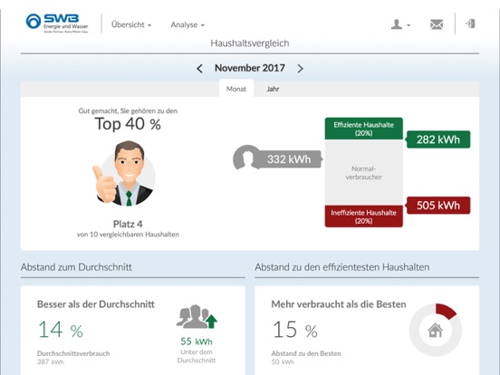The image size is (500, 375).
Task: Click the 332 kWh consumption badge
Action: [289, 159]
